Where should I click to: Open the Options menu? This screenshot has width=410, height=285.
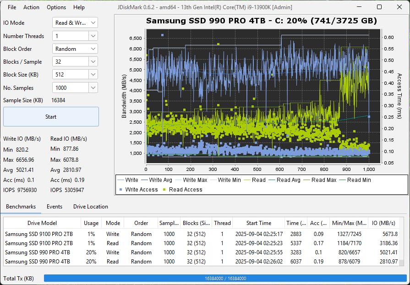[x=56, y=7]
